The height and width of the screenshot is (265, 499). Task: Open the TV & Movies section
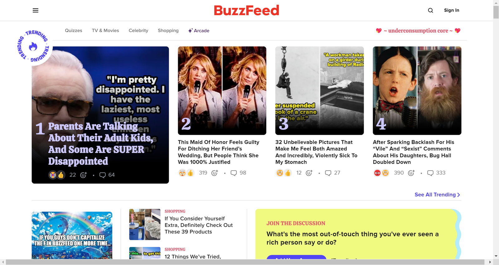click(105, 31)
